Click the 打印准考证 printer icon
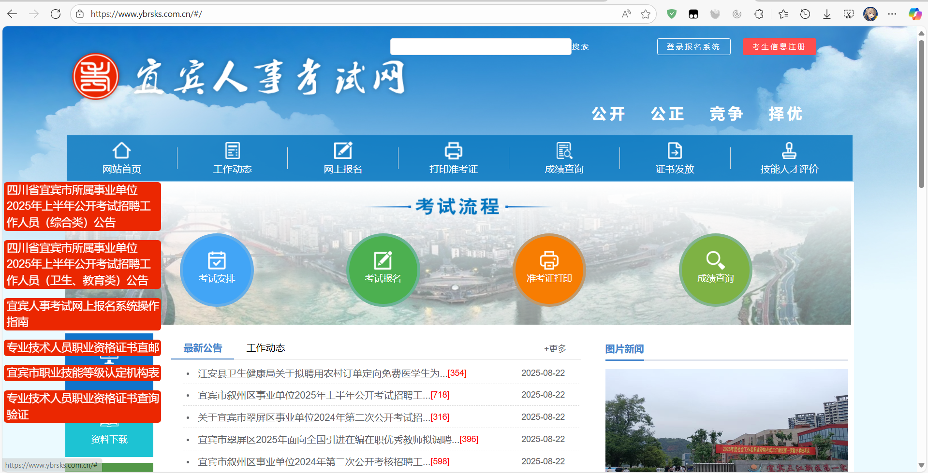The width and height of the screenshot is (928, 473). (x=453, y=157)
